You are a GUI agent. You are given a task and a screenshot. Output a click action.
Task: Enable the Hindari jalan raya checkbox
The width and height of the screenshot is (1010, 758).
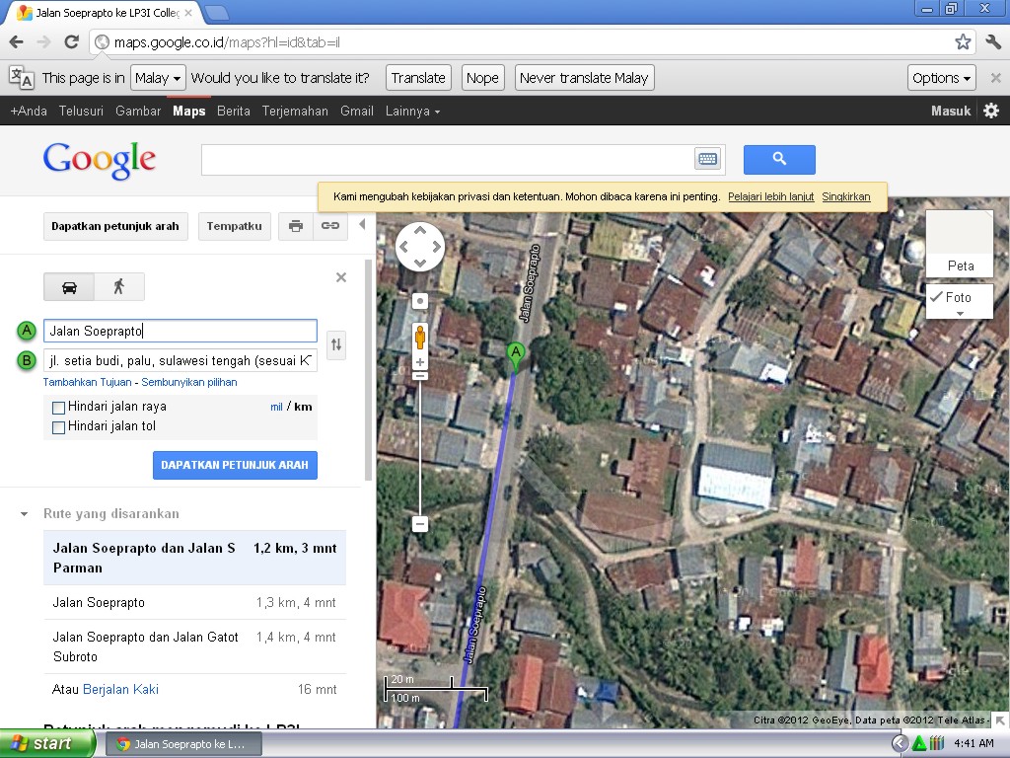point(58,406)
